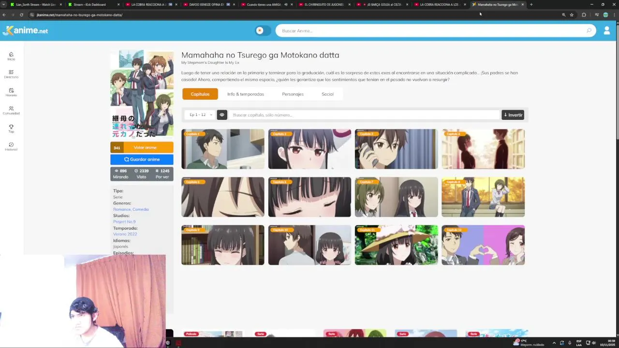The height and width of the screenshot is (348, 619).
Task: Open the Capítulo 6 thumbnail
Action: point(309,197)
